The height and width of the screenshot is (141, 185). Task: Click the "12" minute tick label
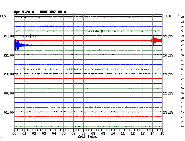[x=133, y=133]
